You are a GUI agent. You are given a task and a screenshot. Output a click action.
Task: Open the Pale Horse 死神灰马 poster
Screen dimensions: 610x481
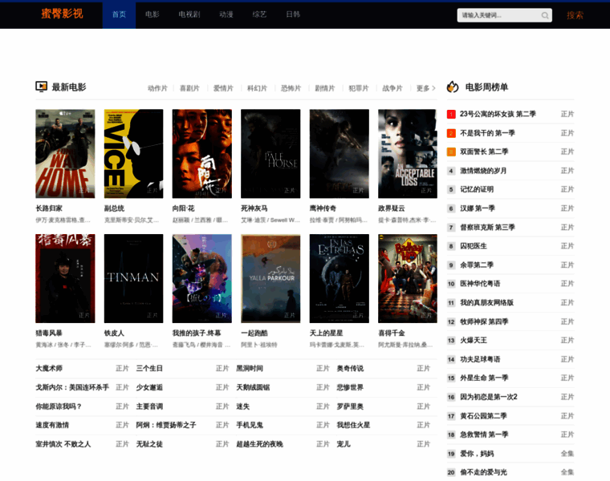coord(270,154)
